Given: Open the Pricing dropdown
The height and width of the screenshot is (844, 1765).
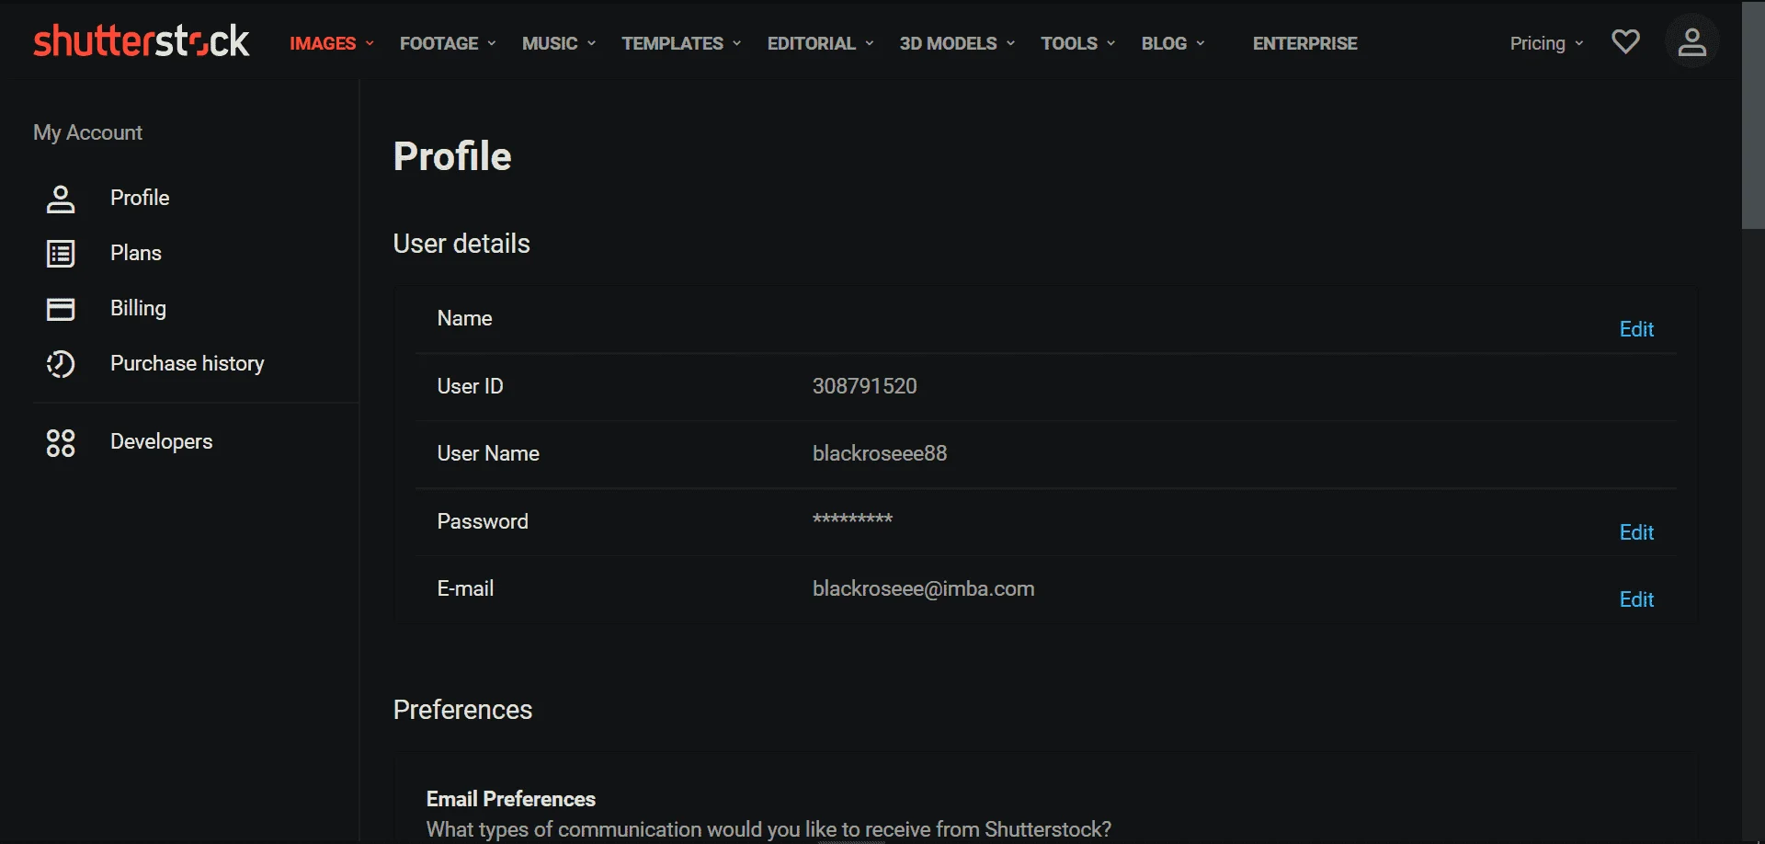Looking at the screenshot, I should coord(1546,43).
